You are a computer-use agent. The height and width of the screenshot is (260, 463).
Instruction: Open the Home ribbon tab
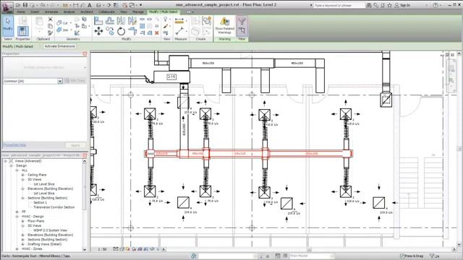click(21, 12)
